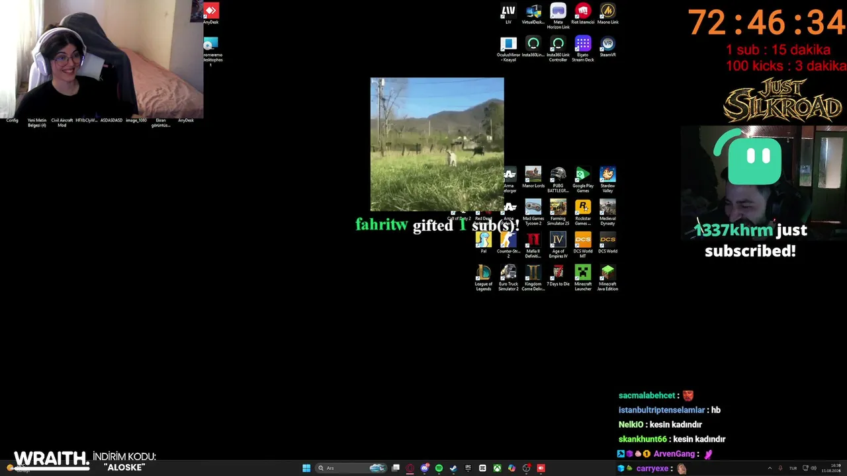Image resolution: width=847 pixels, height=476 pixels.
Task: Open the TUR keyboard language selector
Action: click(x=793, y=468)
